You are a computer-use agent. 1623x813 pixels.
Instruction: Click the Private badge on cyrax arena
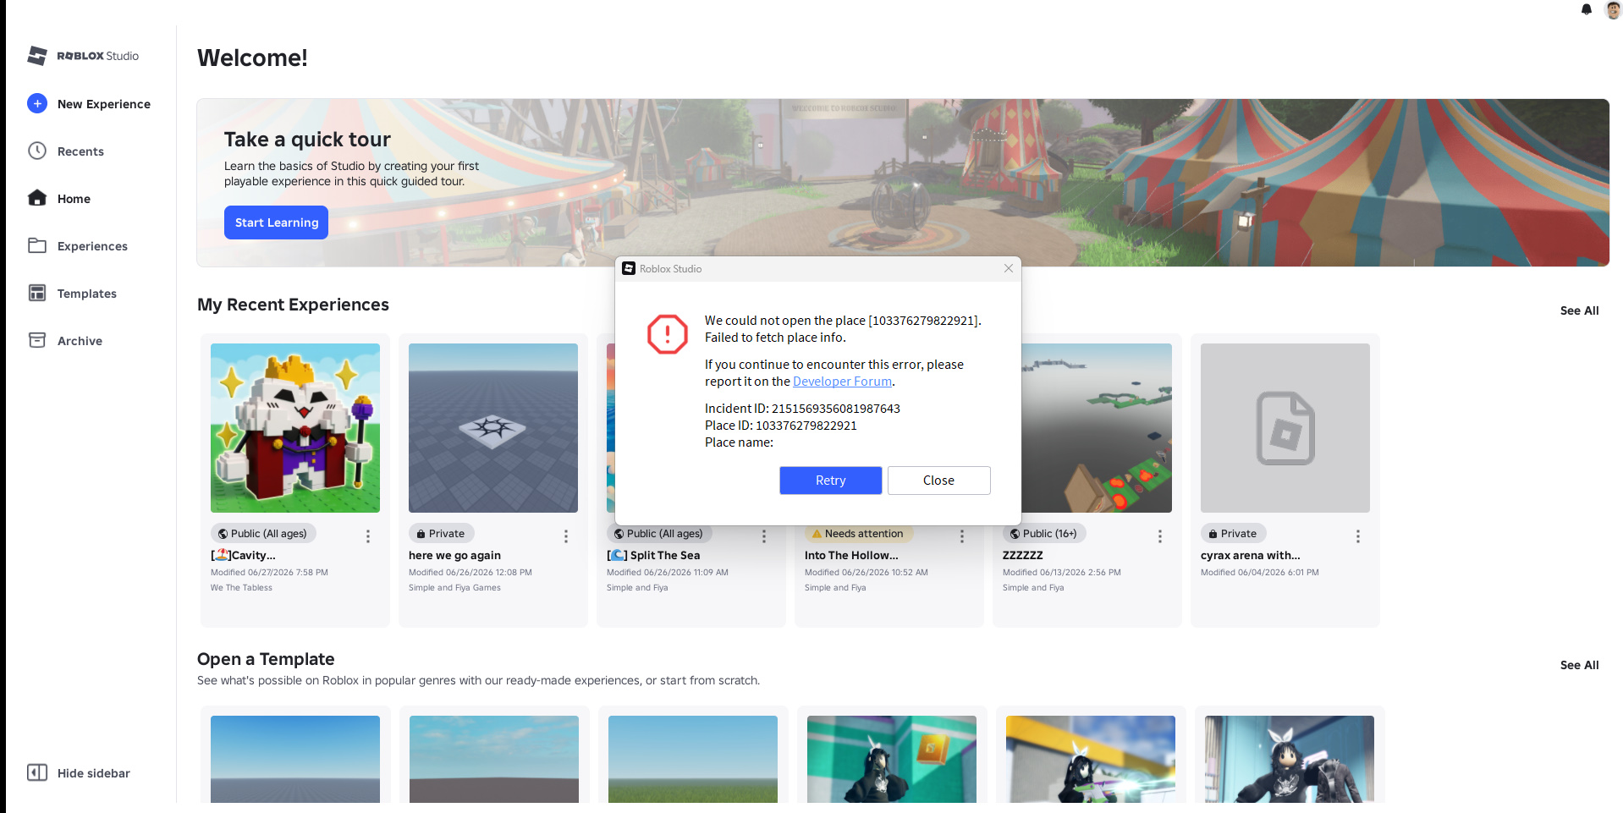1233,534
